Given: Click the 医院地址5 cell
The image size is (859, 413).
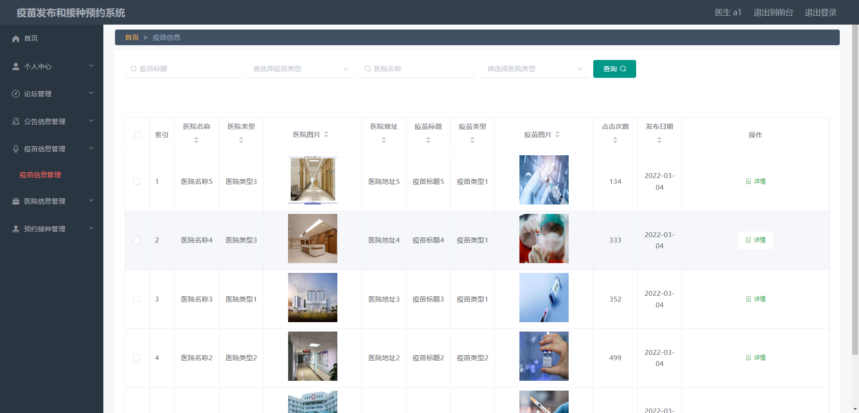Looking at the screenshot, I should [384, 182].
